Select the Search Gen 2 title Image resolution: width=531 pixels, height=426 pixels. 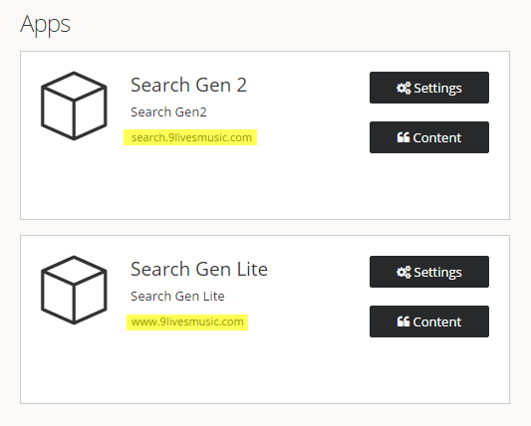click(x=188, y=85)
